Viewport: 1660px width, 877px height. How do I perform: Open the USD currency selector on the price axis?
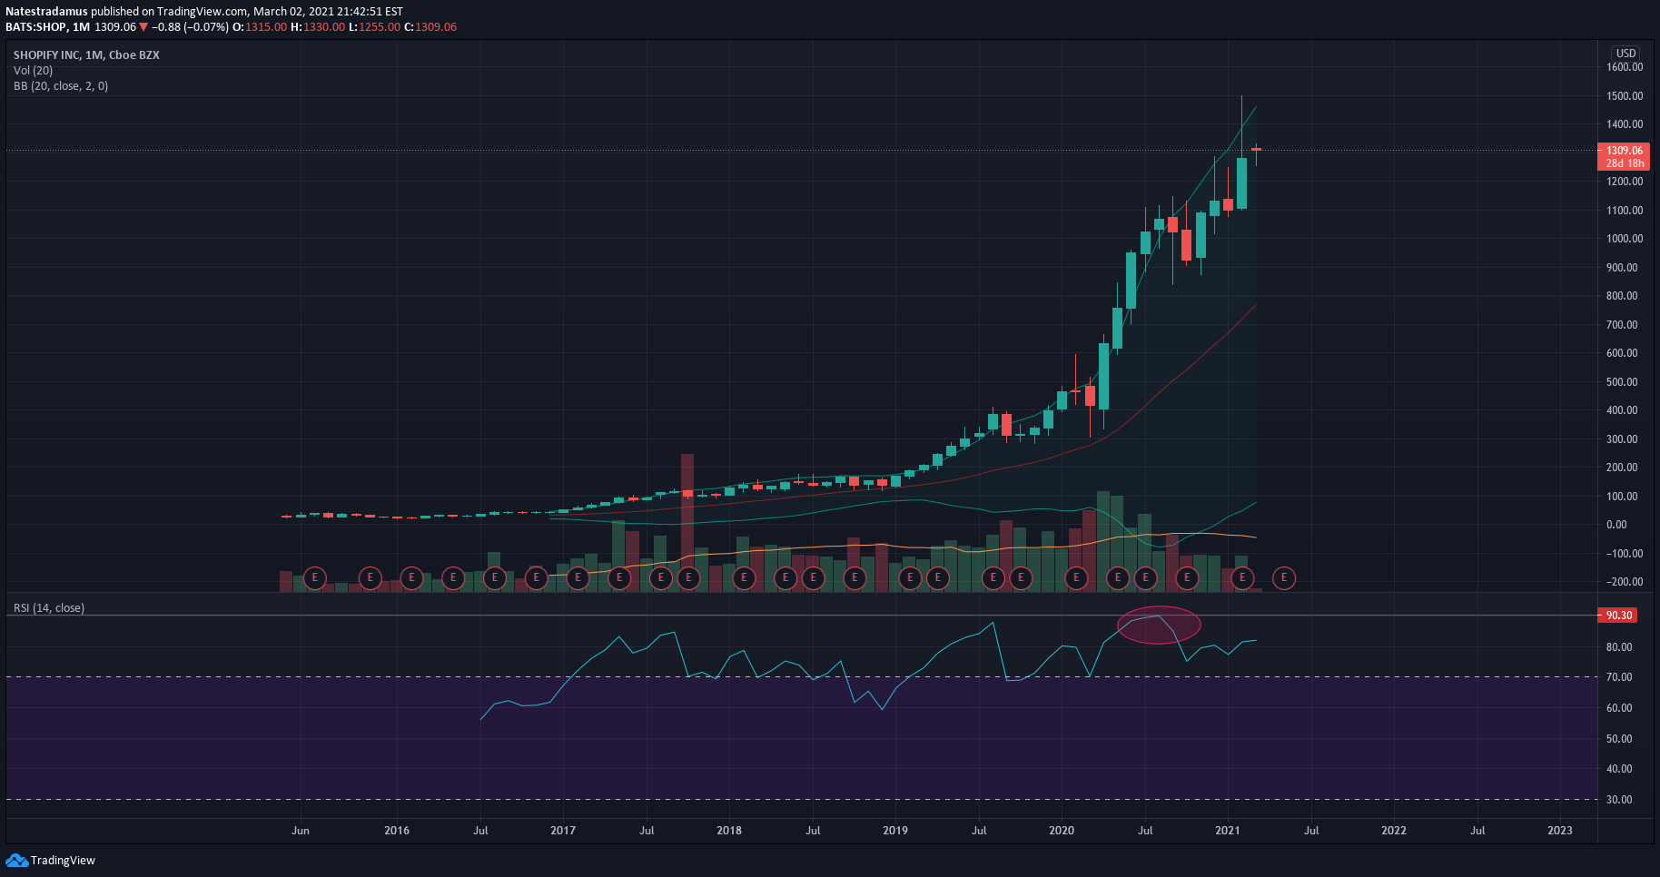pyautogui.click(x=1625, y=53)
